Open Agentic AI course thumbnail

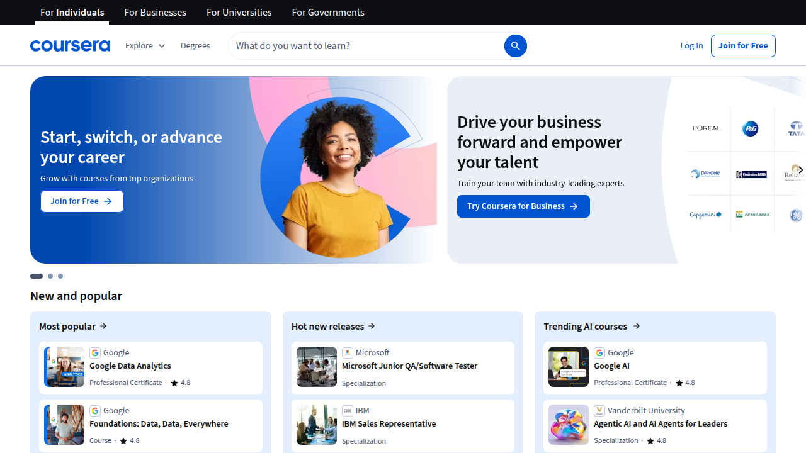569,425
